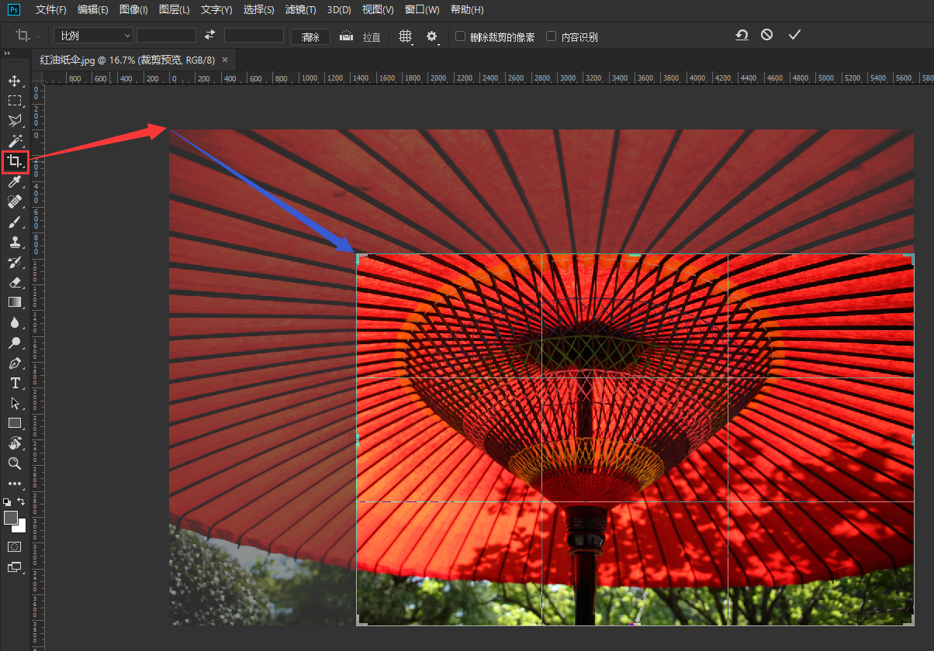
Task: Expand the toolbar double-arrow toggle
Action: [x=8, y=53]
